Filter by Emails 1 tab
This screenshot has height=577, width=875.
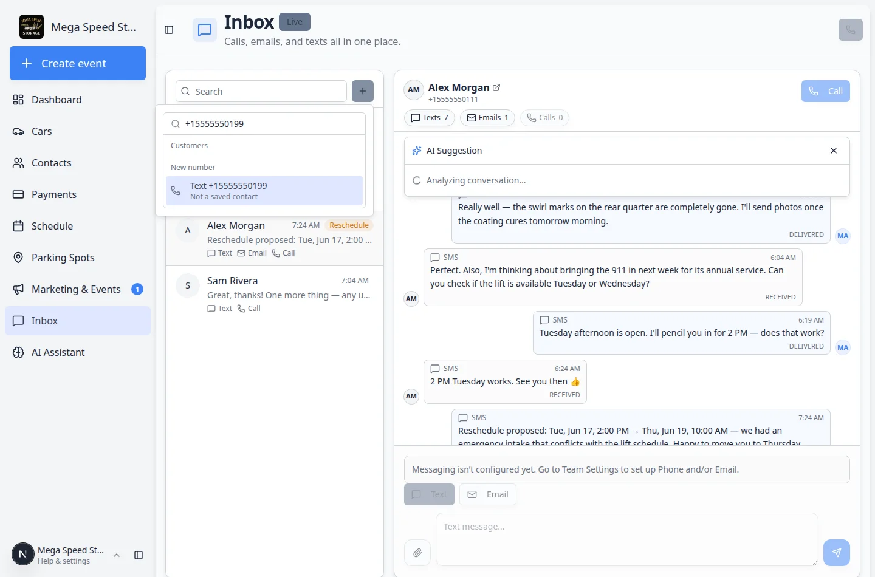[487, 118]
